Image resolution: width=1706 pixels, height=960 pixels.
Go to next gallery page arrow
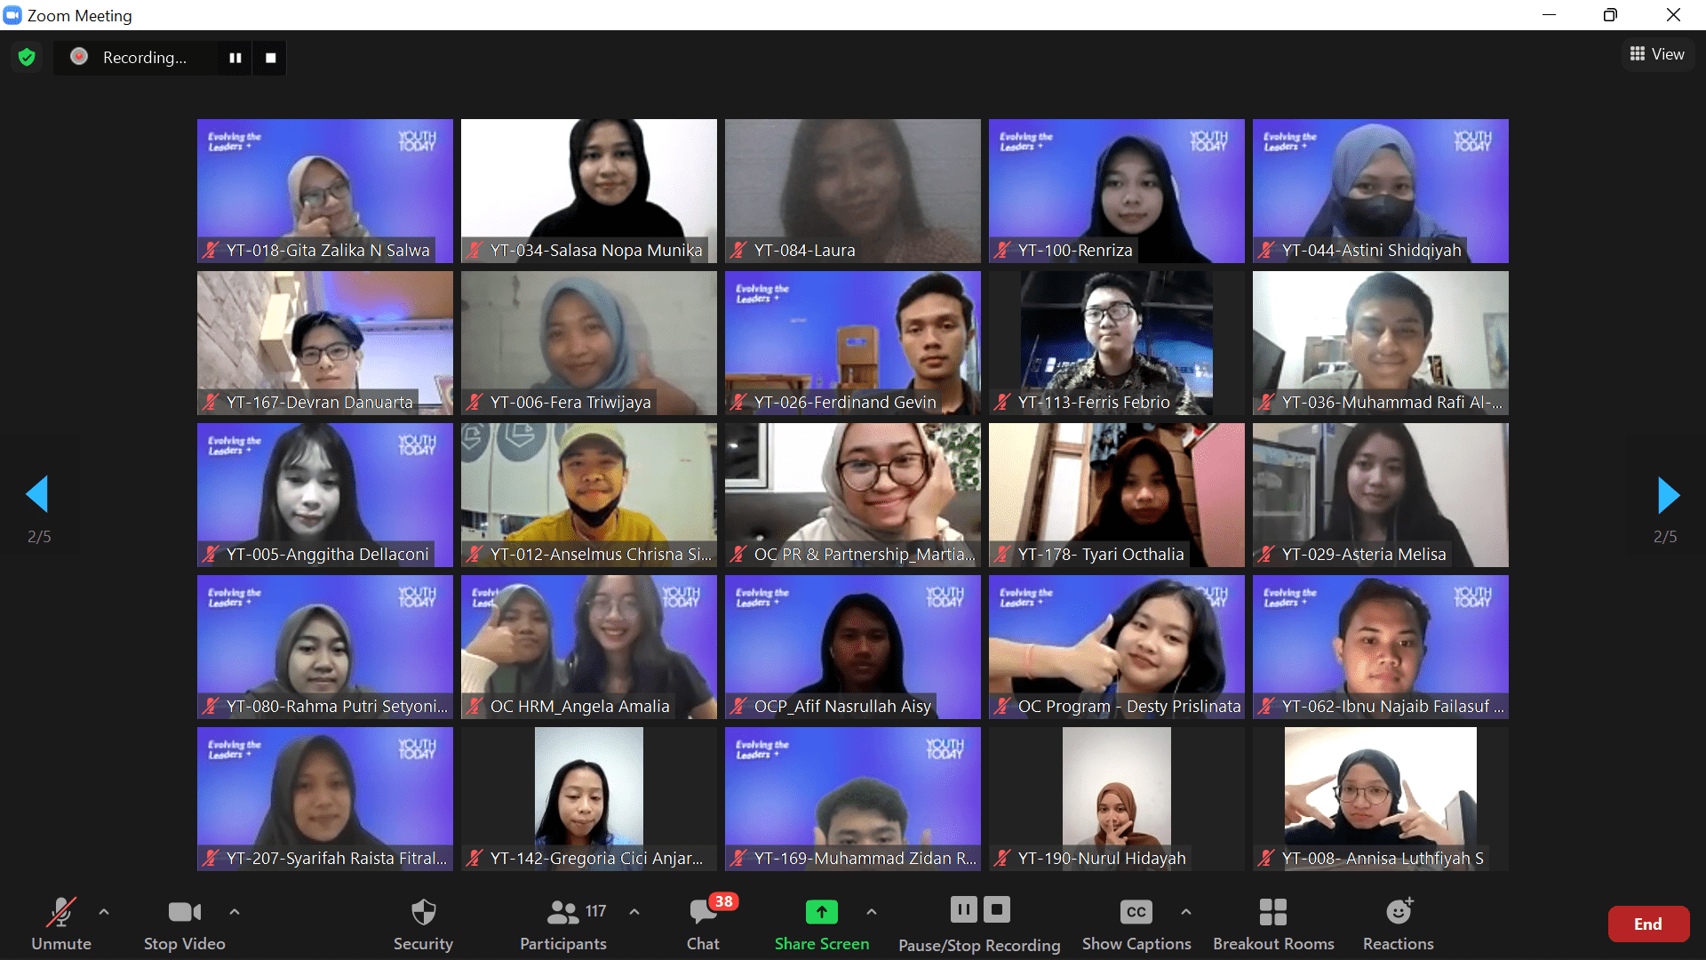1668,495
